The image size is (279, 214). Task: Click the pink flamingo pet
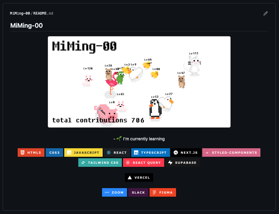(x=112, y=83)
